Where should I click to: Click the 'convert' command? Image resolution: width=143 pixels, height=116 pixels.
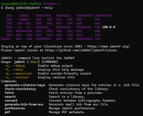coord(11,101)
